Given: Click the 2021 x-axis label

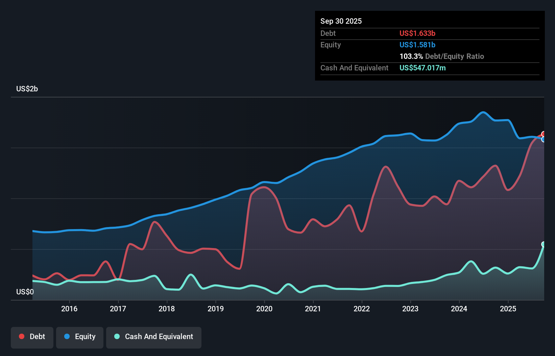Looking at the screenshot, I should (x=313, y=309).
